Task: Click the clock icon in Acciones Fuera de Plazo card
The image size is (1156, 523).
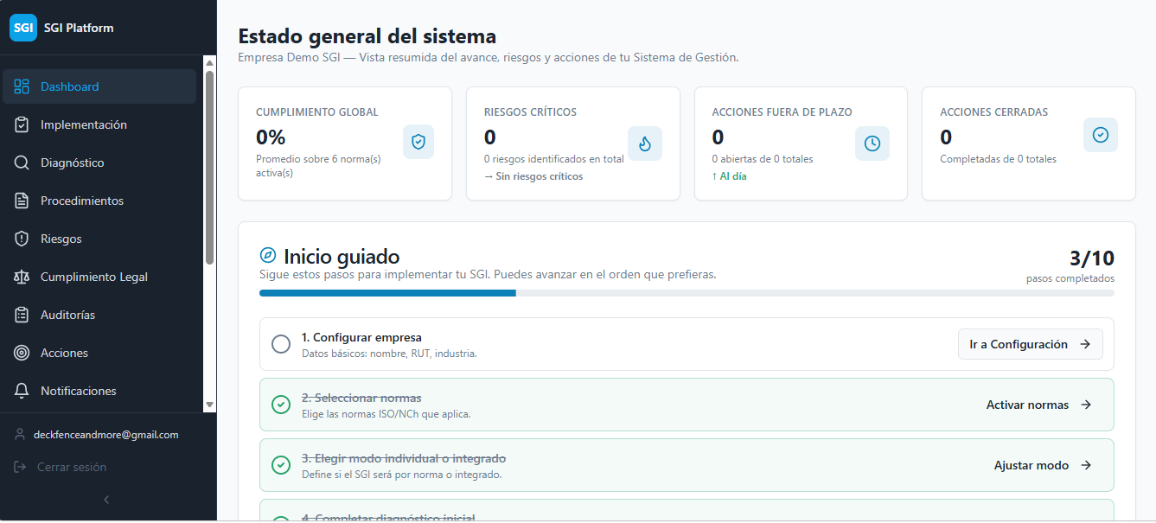Action: (872, 144)
